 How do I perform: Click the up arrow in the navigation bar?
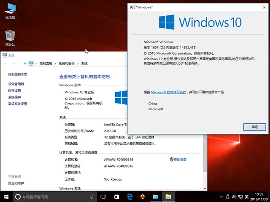coord(25,64)
